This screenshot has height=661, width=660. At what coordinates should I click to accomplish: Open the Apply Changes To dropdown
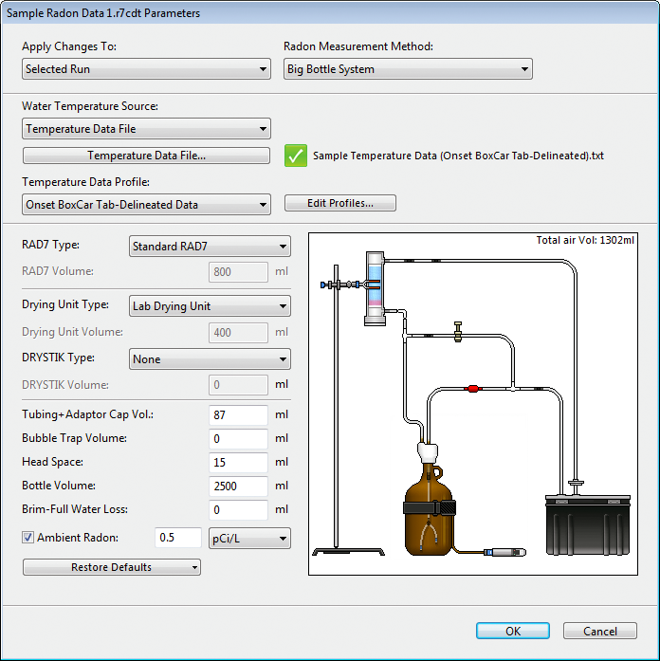[146, 69]
